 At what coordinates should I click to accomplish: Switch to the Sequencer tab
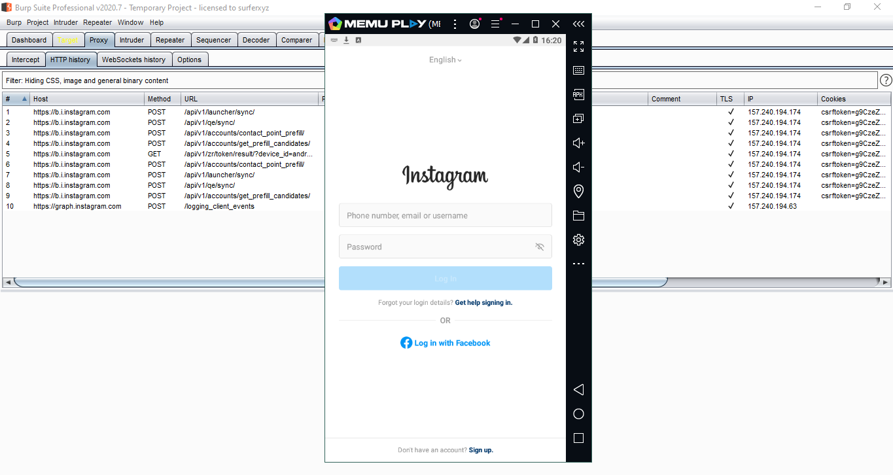[214, 40]
